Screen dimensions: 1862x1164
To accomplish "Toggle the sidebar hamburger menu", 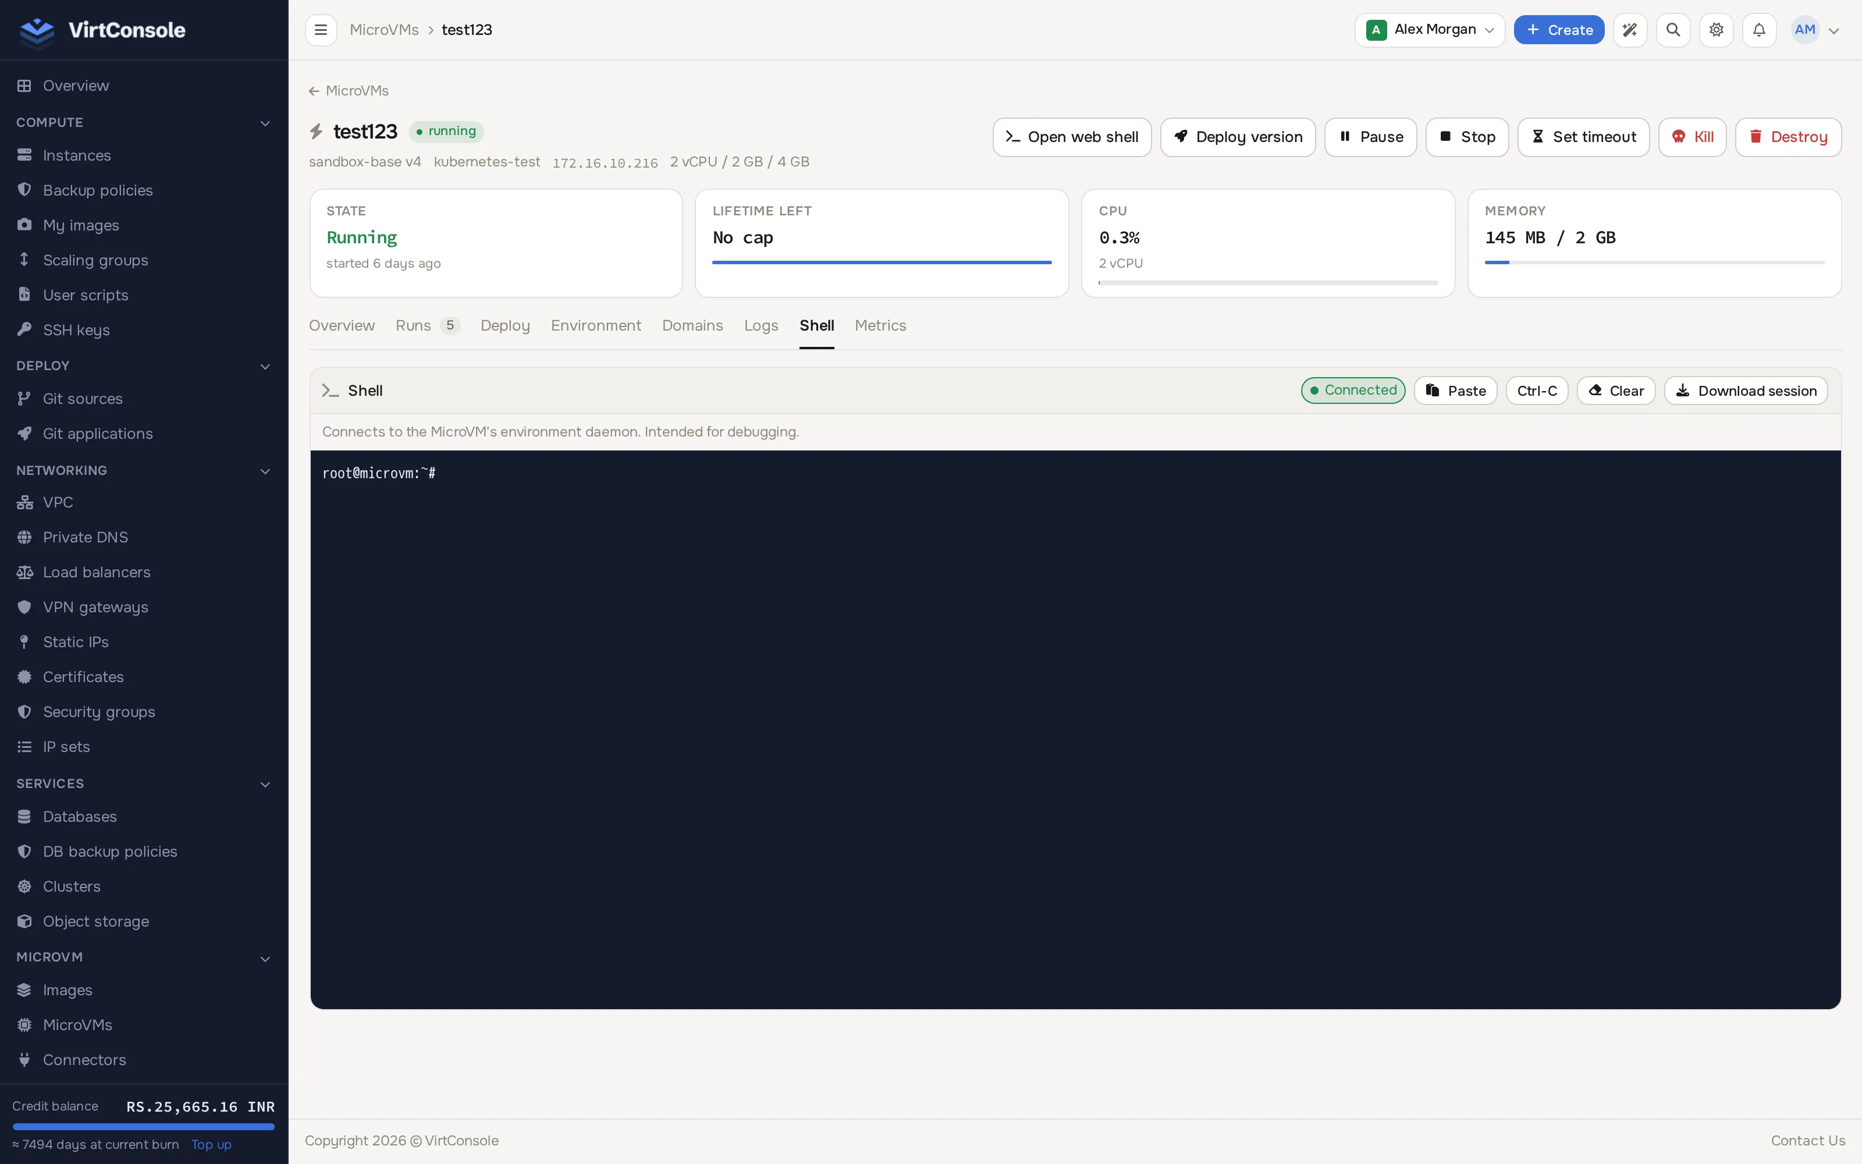I will [321, 30].
